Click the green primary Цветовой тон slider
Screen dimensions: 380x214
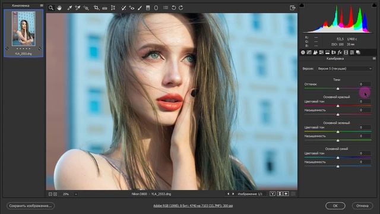point(338,132)
